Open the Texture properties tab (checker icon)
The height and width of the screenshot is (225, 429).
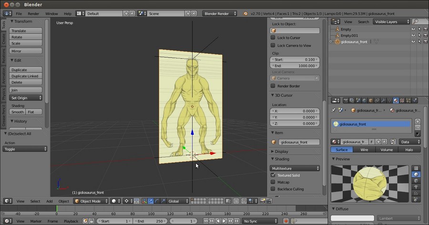[402, 101]
